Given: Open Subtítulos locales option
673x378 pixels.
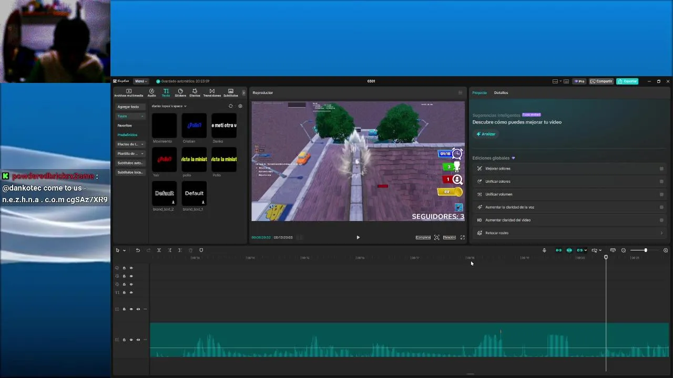Looking at the screenshot, I should coord(130,172).
